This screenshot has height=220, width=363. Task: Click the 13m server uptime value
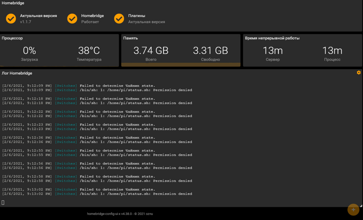[273, 51]
